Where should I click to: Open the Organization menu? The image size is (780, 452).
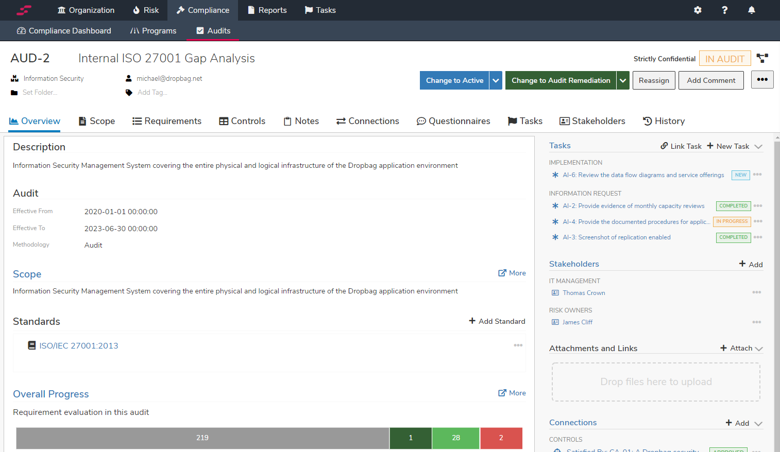[86, 10]
